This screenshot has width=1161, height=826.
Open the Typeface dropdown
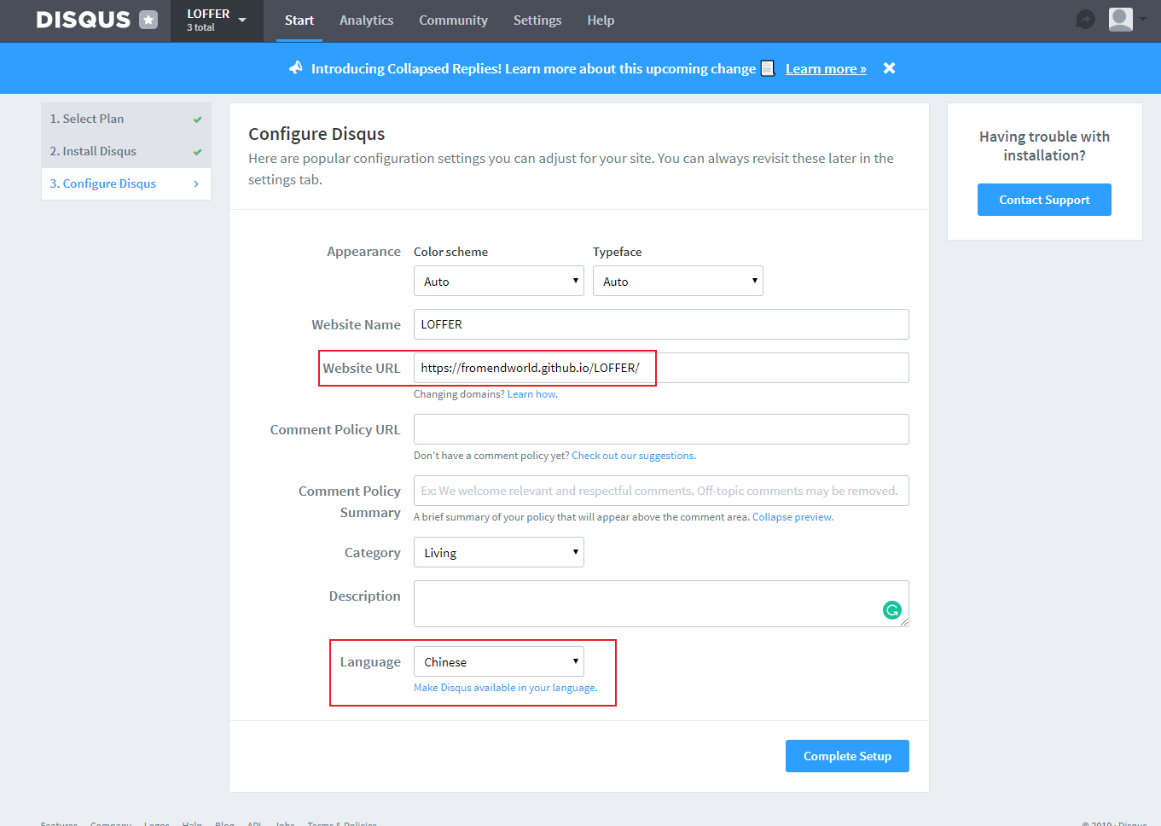[678, 281]
